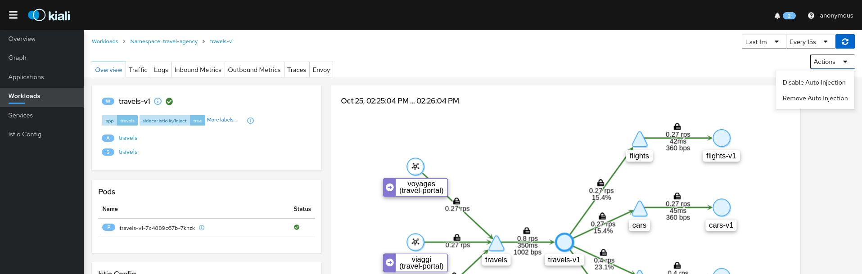Expand More labels link
Viewport: 862px width, 274px height.
(x=221, y=120)
